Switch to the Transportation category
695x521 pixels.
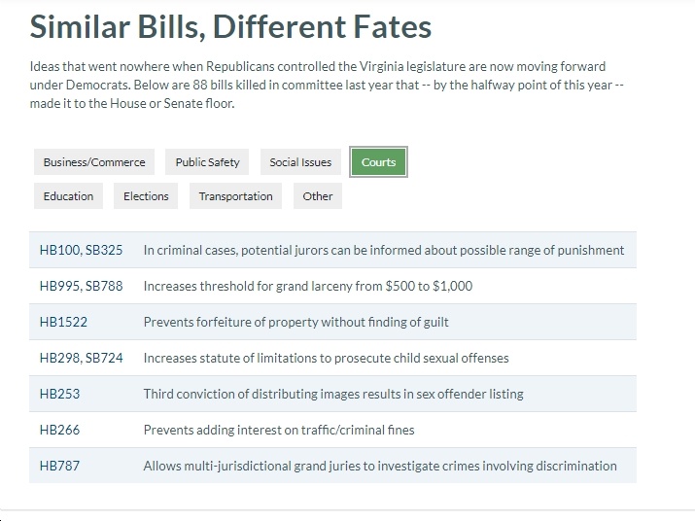235,196
